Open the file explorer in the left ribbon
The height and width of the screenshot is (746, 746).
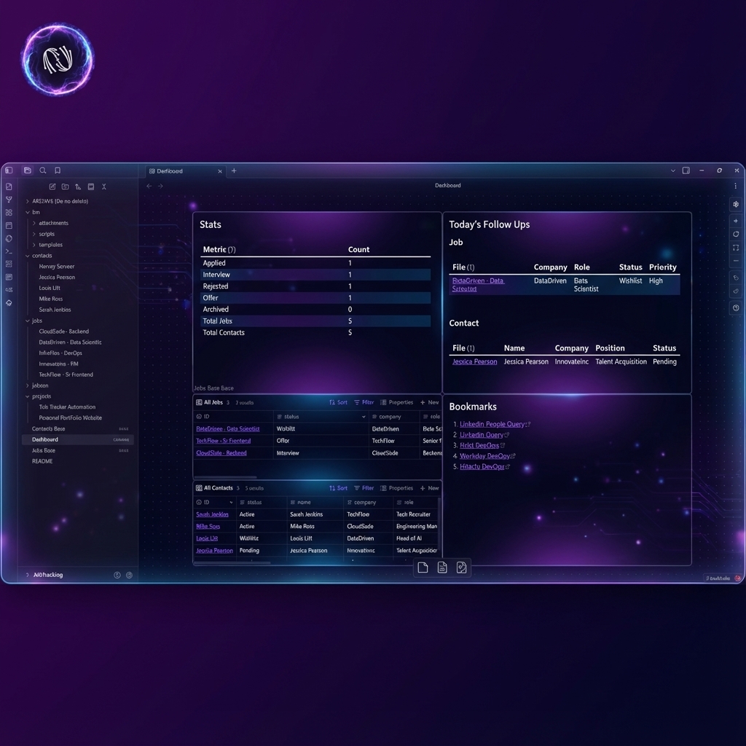pyautogui.click(x=28, y=170)
